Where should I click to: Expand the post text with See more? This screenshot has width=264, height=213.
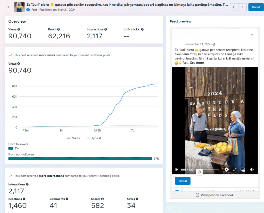(x=197, y=63)
